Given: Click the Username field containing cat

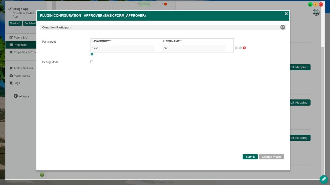Looking at the screenshot, I should pos(194,48).
